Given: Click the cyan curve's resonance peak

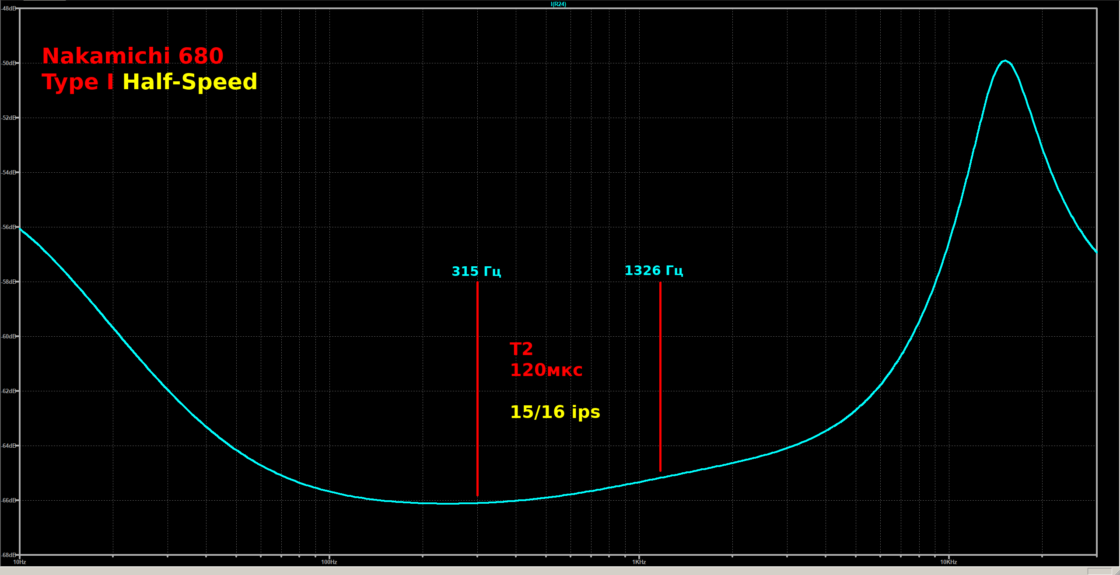Looking at the screenshot, I should (x=1005, y=61).
